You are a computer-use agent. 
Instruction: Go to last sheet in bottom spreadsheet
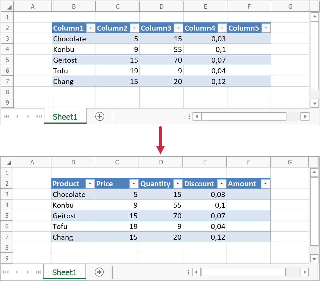click(x=39, y=272)
